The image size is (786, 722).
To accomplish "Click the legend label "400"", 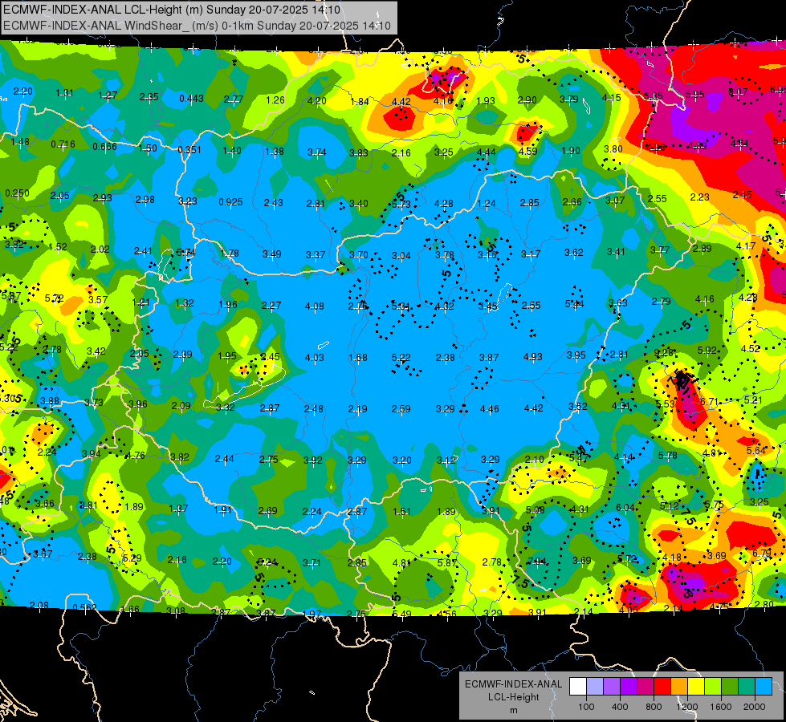I will pyautogui.click(x=620, y=707).
